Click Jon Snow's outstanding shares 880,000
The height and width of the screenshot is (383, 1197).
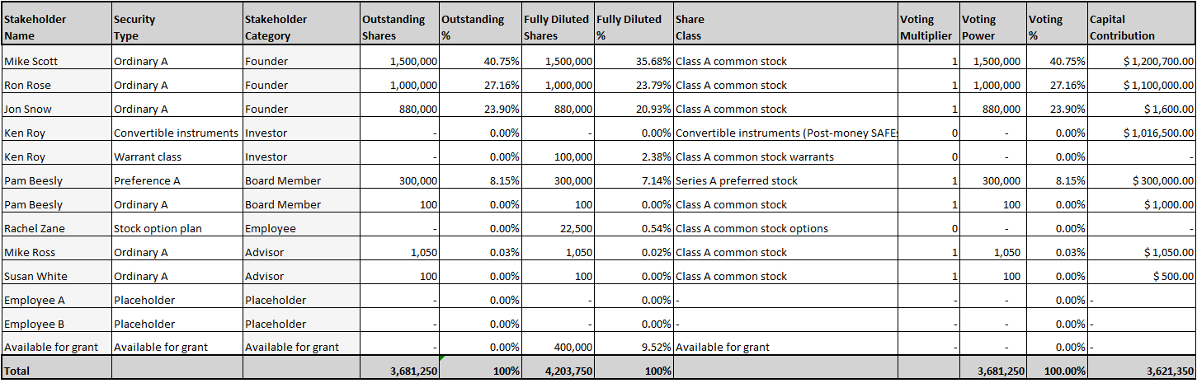pyautogui.click(x=399, y=109)
